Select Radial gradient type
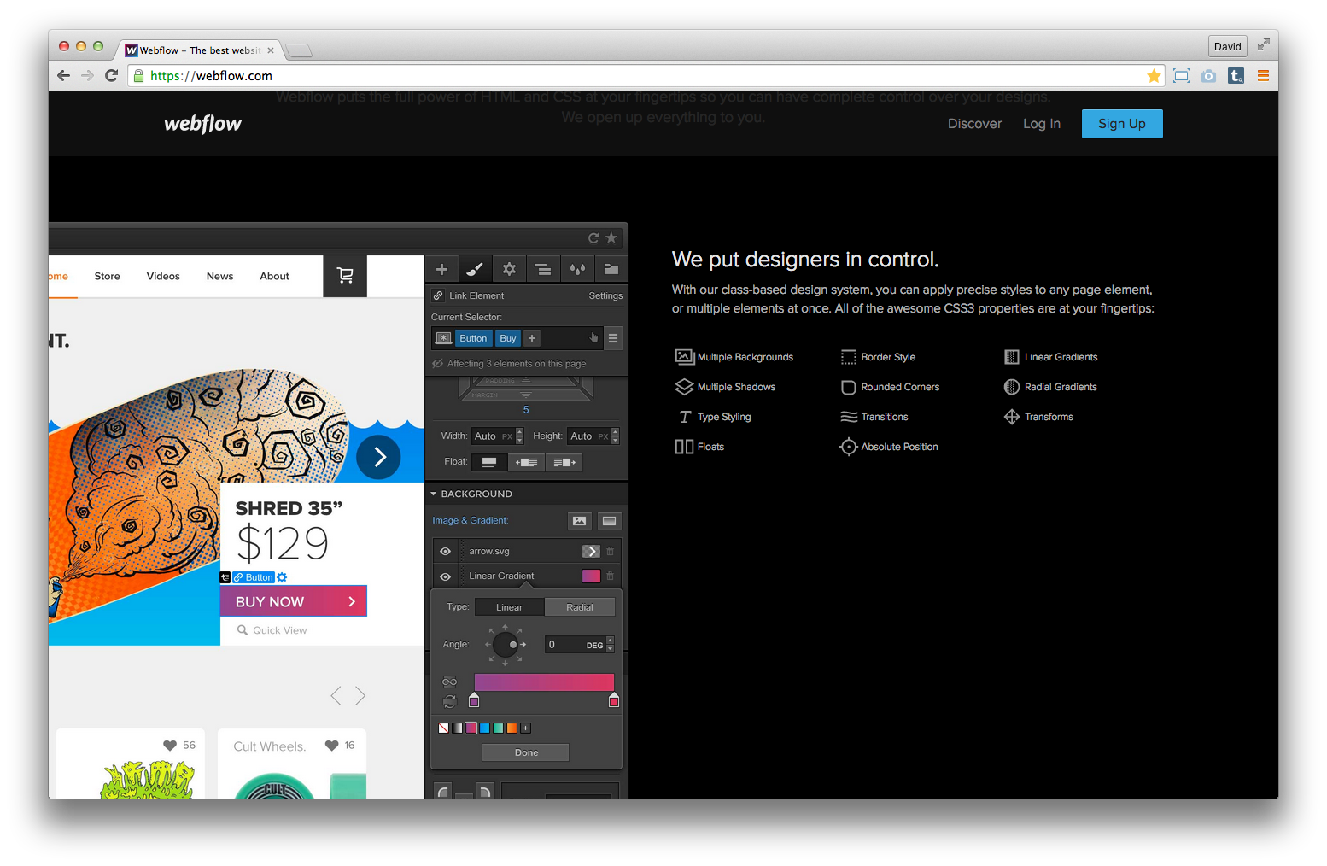Image resolution: width=1327 pixels, height=866 pixels. (580, 607)
